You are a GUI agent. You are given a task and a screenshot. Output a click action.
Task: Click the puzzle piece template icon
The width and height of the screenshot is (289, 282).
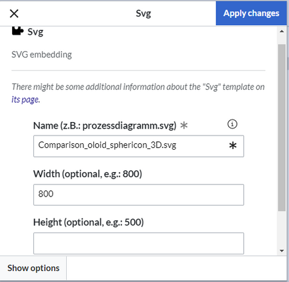(x=17, y=31)
